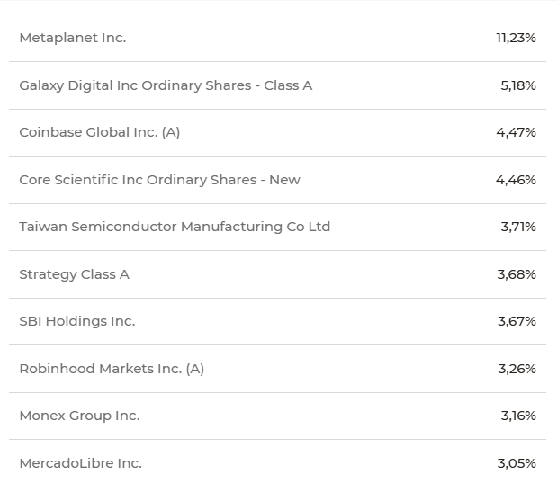Click the 4,47% Coinbase weight value
The width and height of the screenshot is (558, 492).
(x=516, y=132)
